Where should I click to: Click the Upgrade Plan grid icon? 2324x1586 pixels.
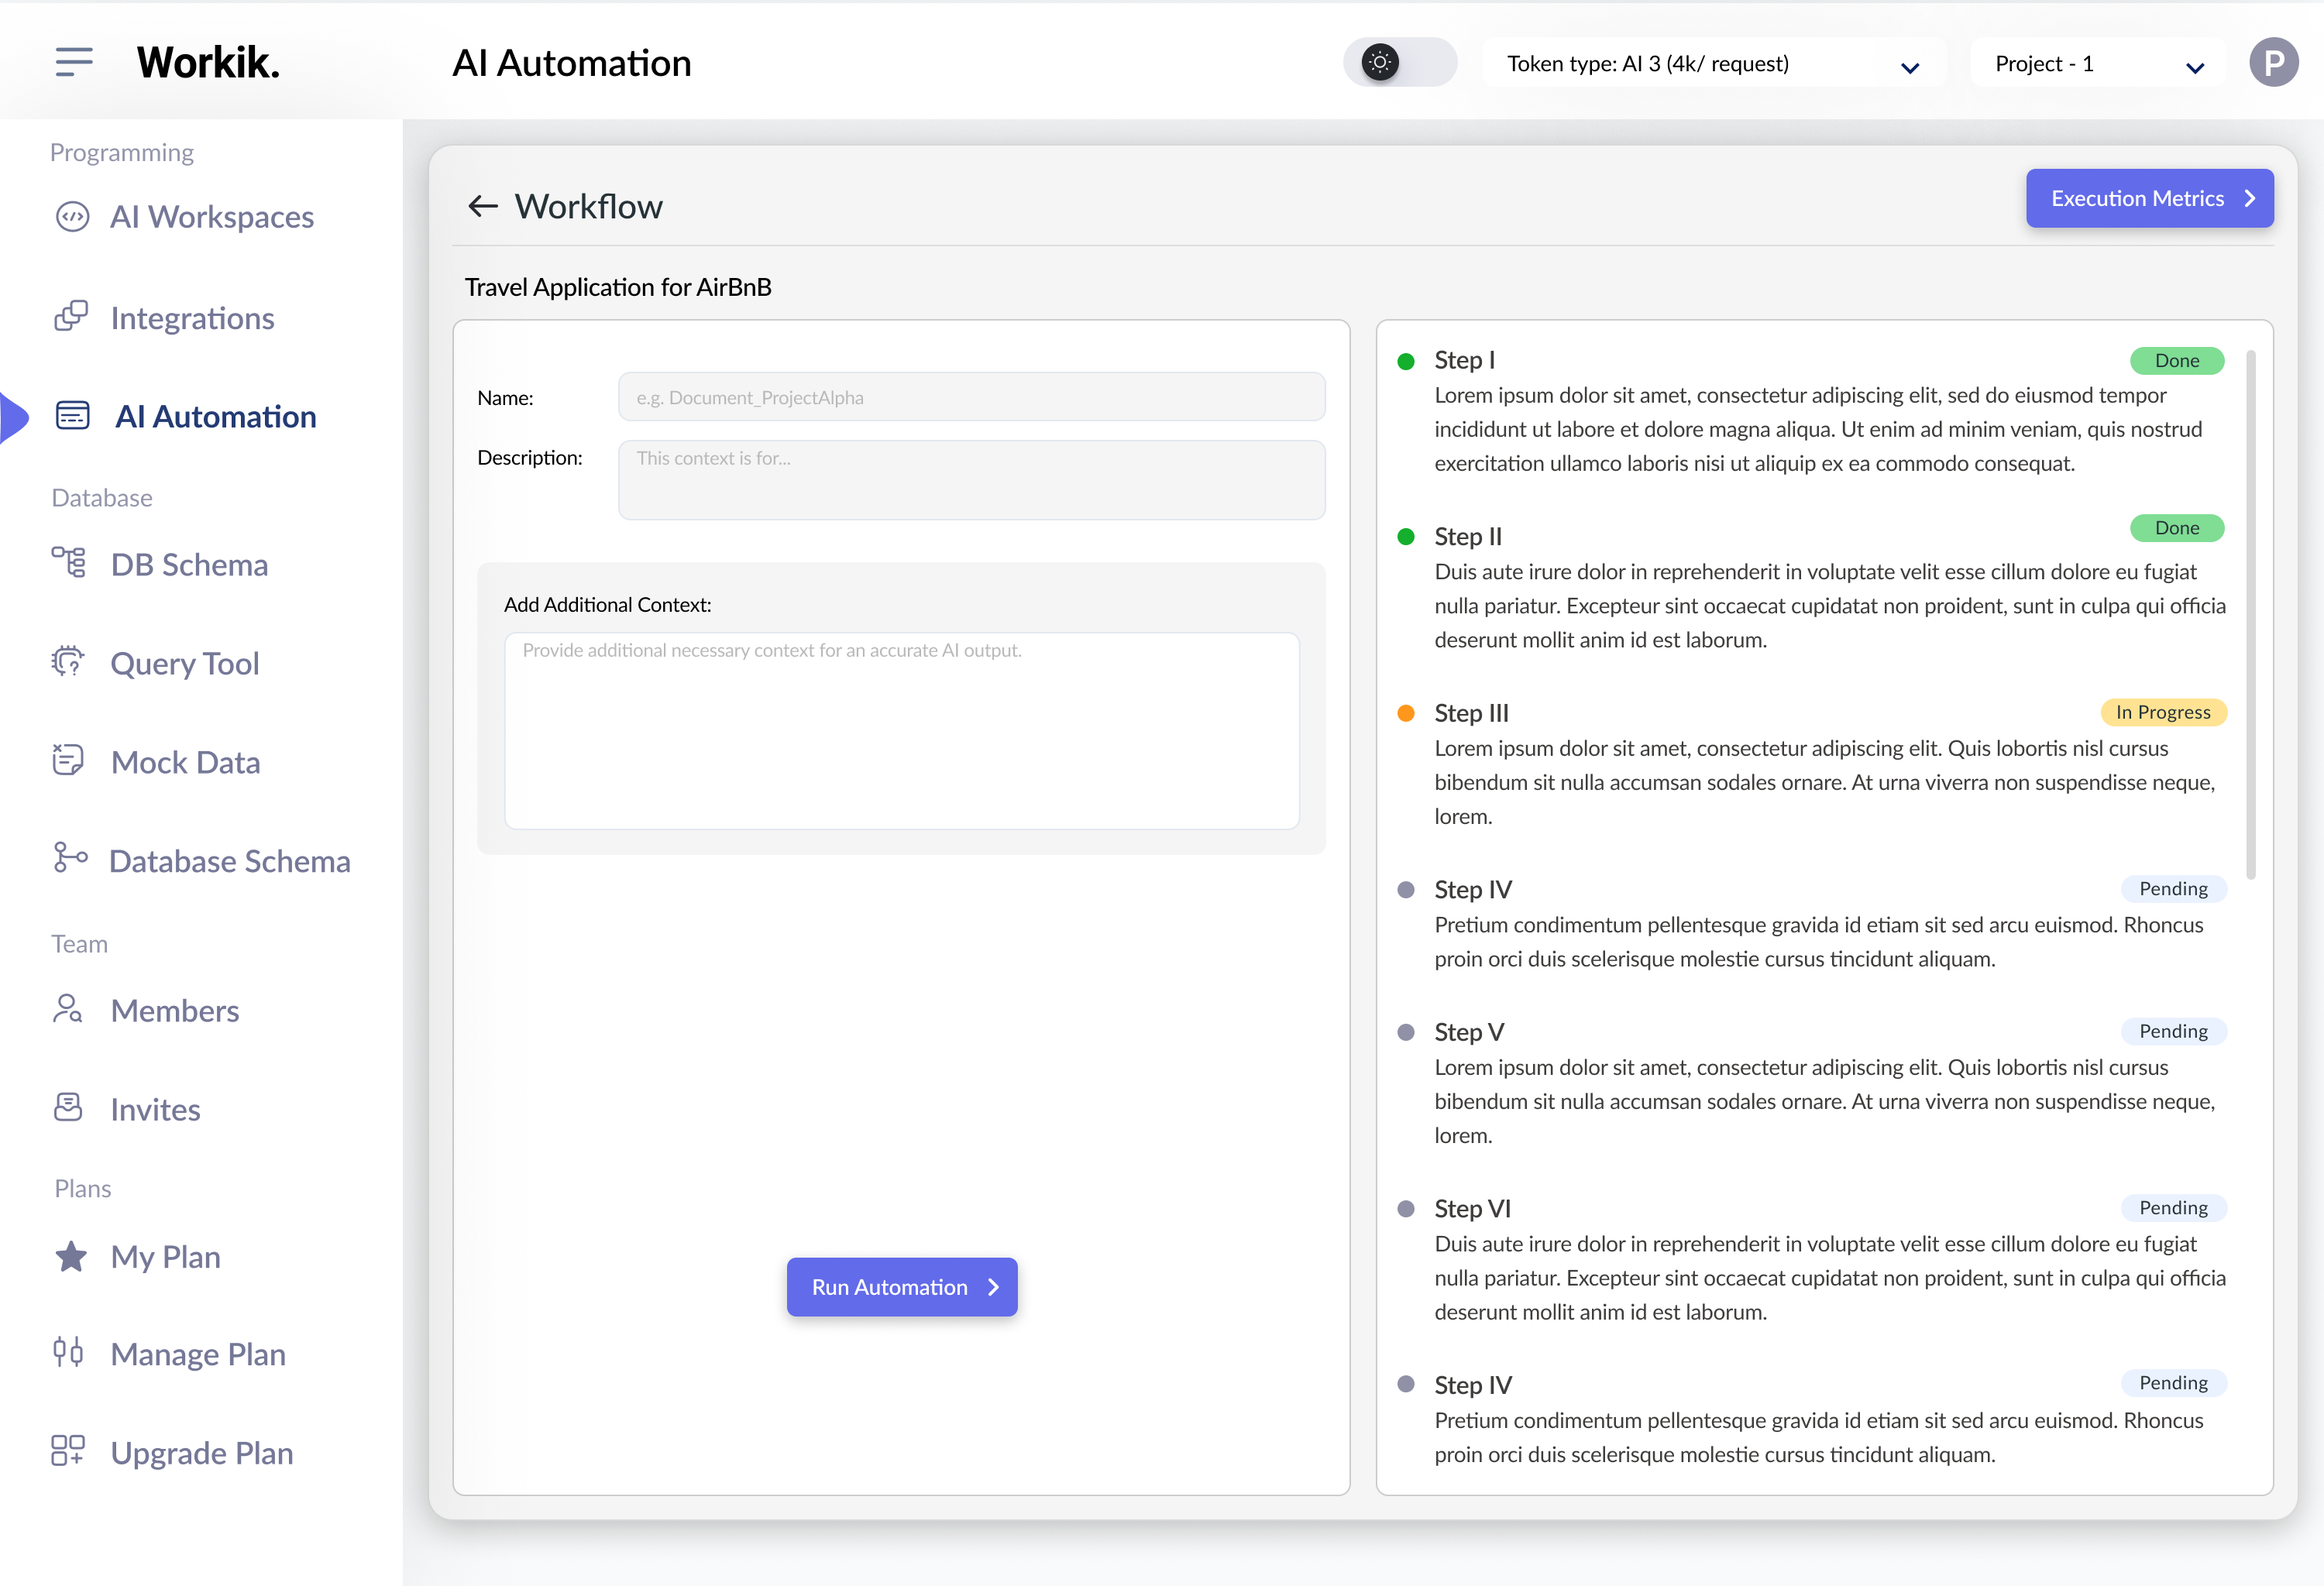point(68,1451)
